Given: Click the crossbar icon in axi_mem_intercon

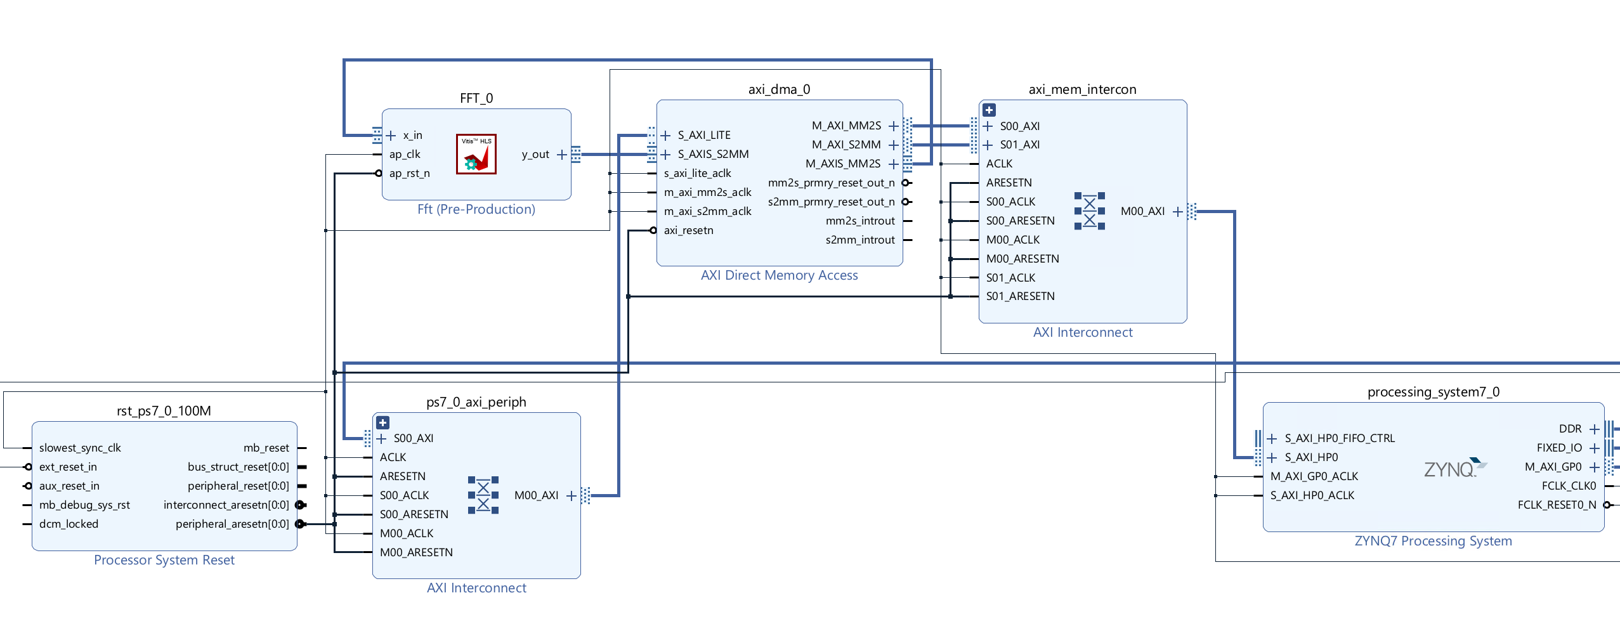Looking at the screenshot, I should (x=1089, y=211).
